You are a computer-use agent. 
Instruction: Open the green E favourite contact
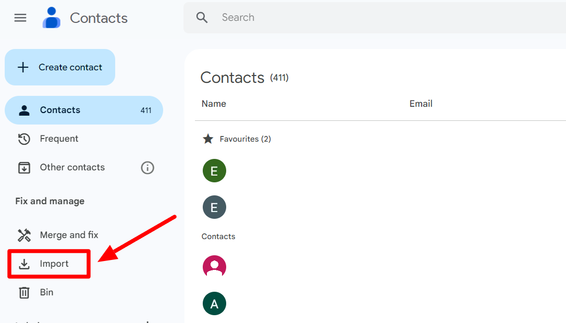214,171
